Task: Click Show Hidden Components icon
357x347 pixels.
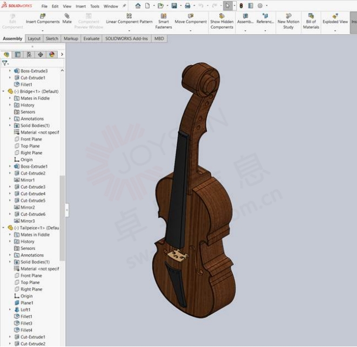Action: click(x=222, y=16)
